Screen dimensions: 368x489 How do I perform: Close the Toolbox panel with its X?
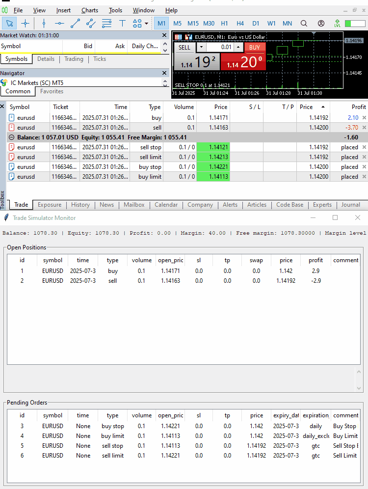click(x=2, y=107)
